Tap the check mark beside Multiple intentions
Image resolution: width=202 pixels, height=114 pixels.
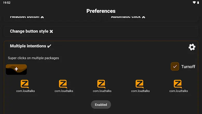[x=49, y=46]
